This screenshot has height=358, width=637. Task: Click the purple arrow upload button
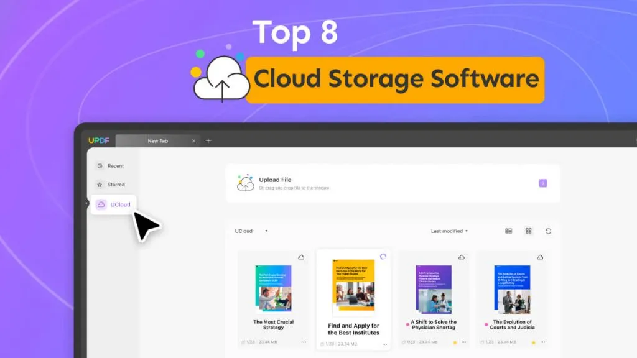click(542, 183)
